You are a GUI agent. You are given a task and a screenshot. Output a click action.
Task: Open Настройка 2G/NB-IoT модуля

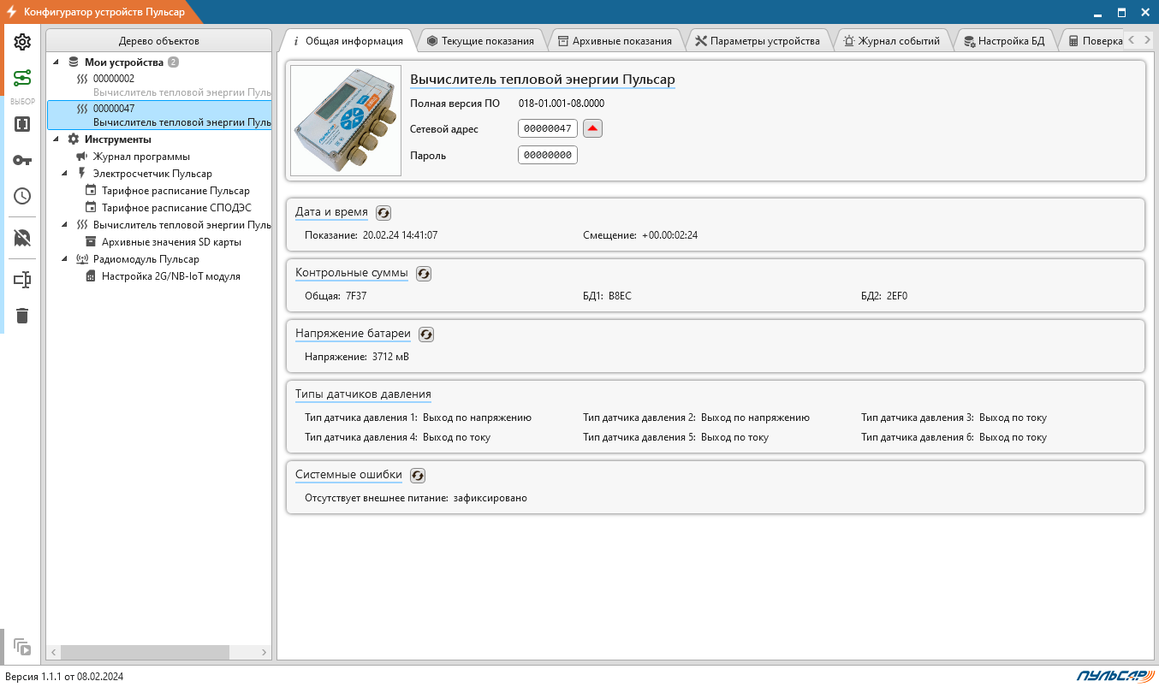170,276
